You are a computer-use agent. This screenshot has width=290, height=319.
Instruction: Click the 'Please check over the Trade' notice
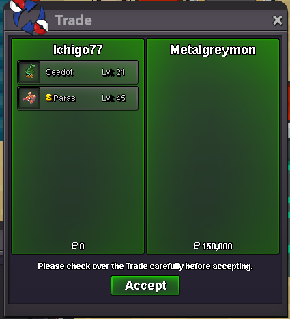click(145, 266)
